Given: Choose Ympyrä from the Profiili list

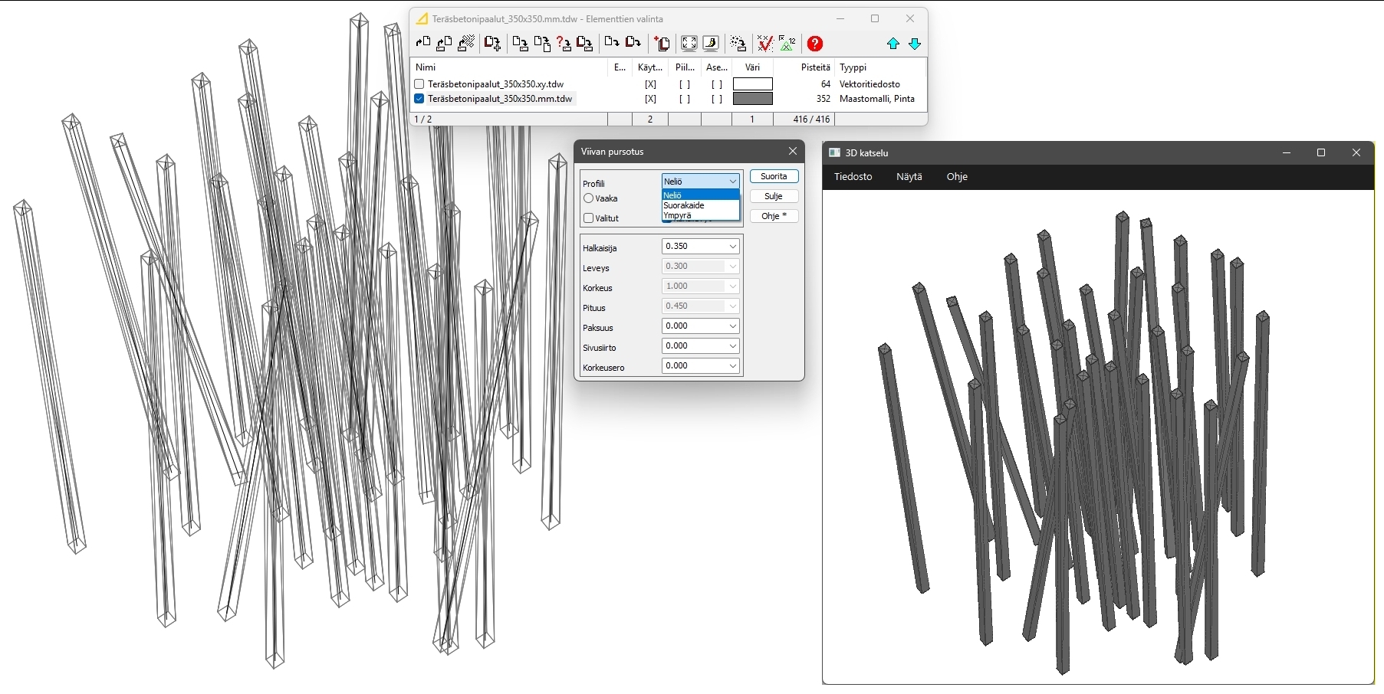Looking at the screenshot, I should coord(678,215).
